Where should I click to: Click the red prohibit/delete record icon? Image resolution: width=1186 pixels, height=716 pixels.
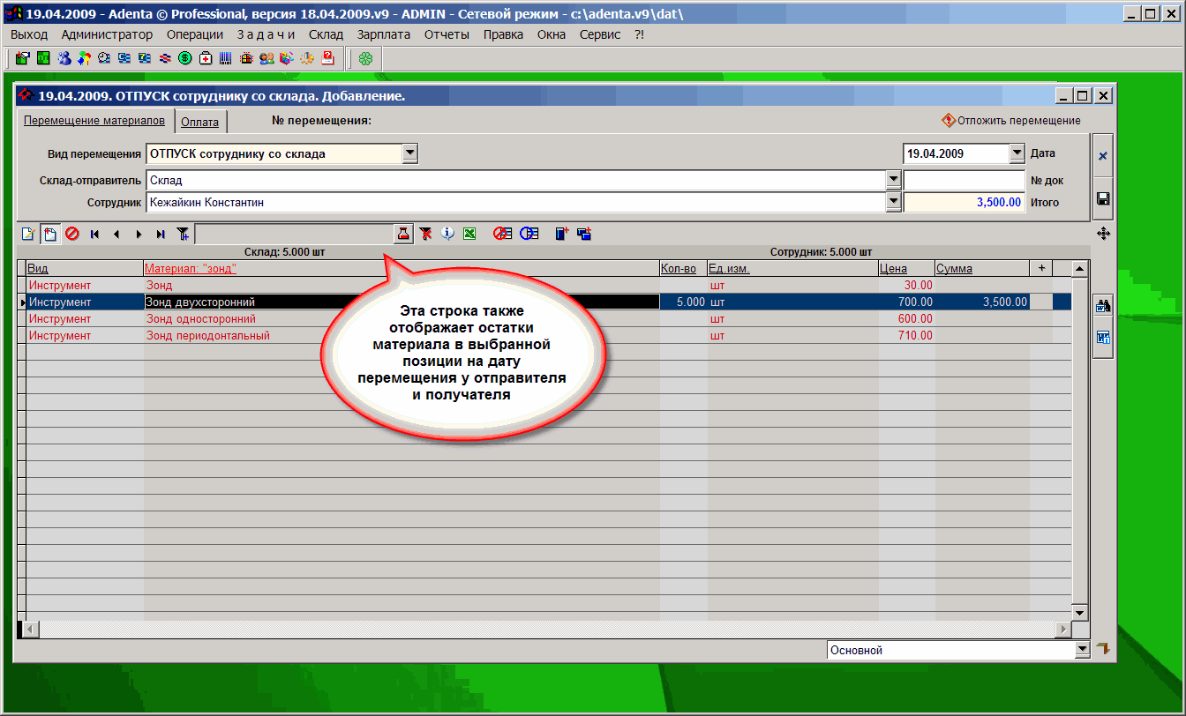pyautogui.click(x=71, y=234)
